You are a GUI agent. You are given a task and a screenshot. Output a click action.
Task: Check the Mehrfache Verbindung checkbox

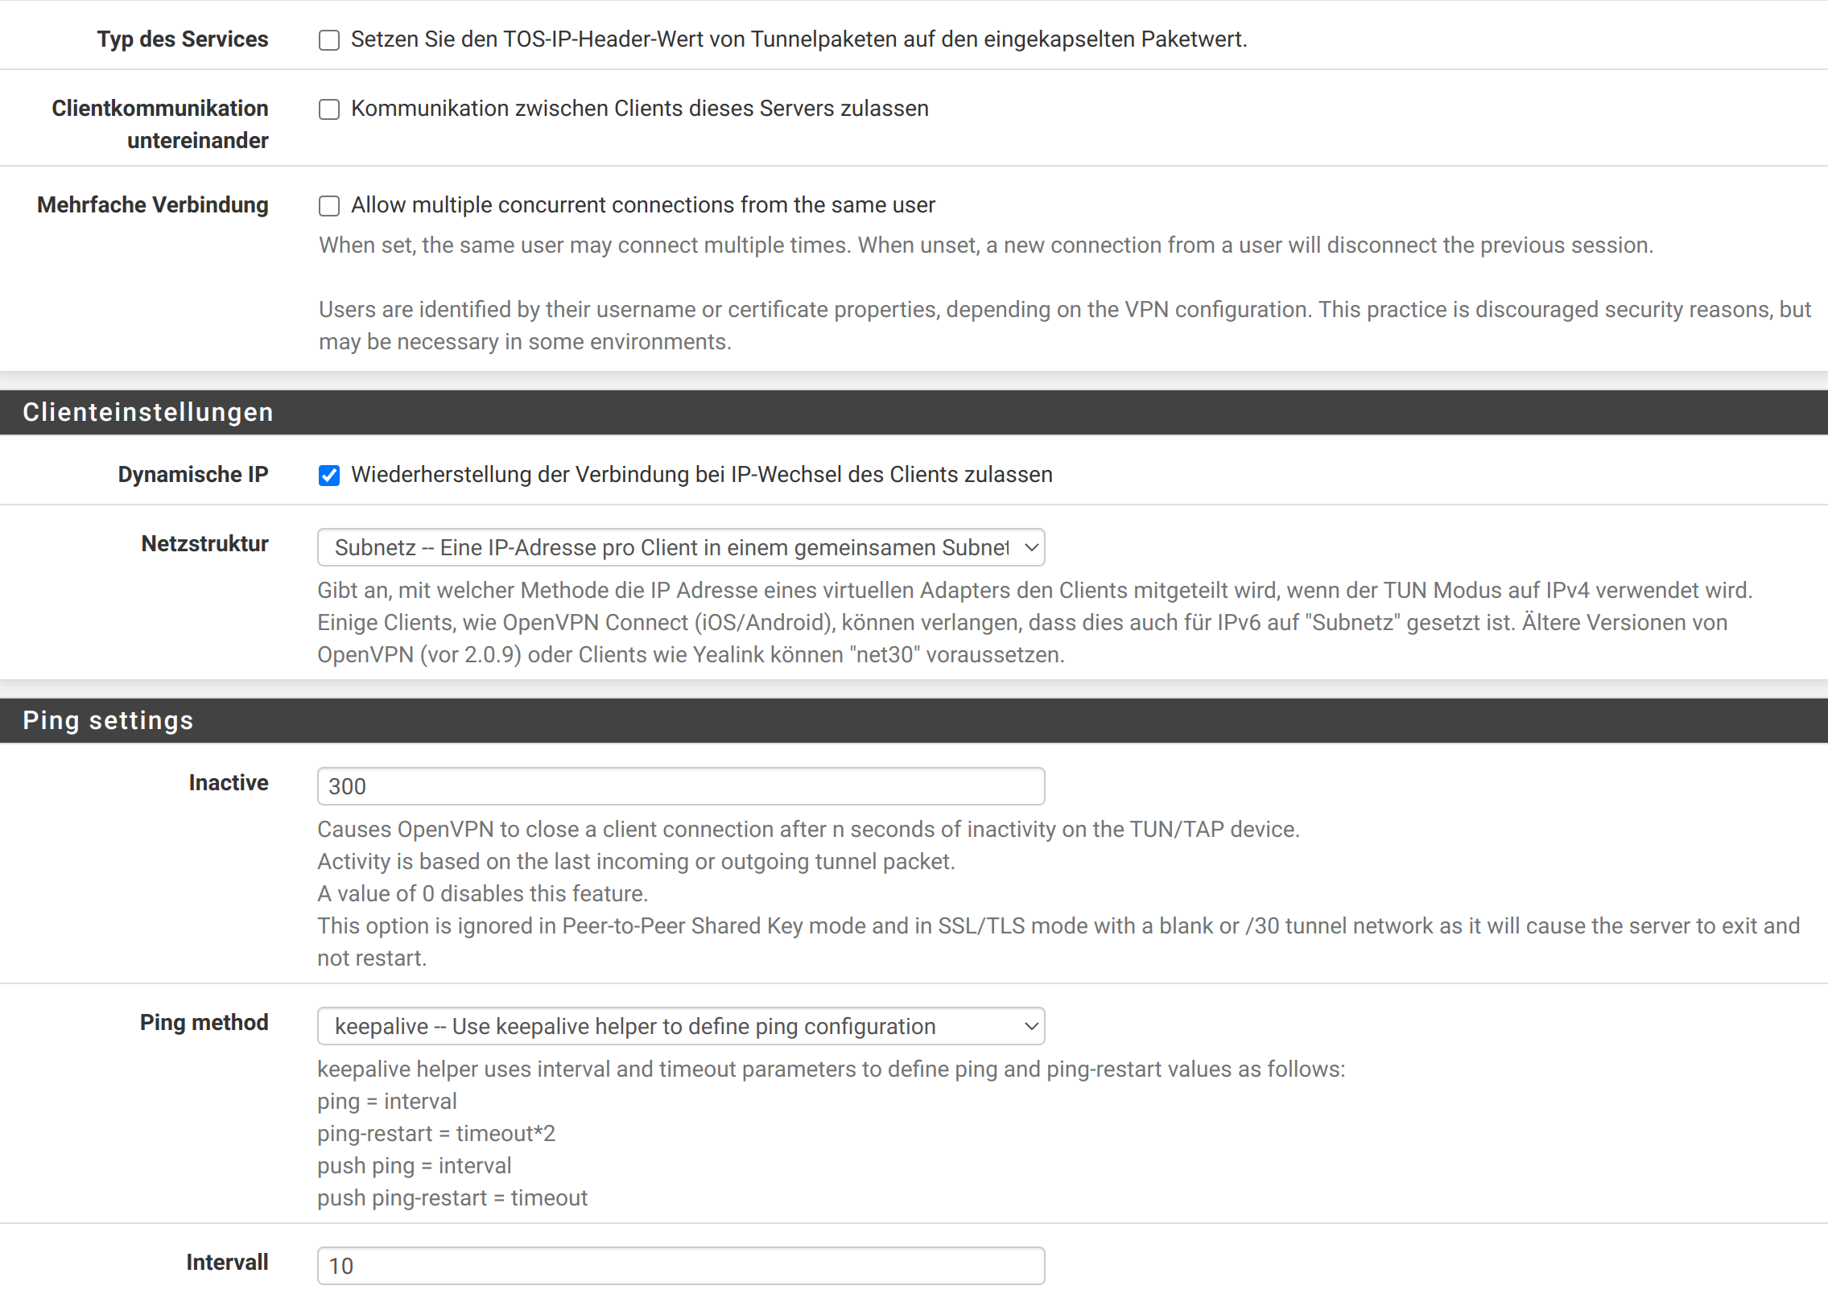[329, 206]
